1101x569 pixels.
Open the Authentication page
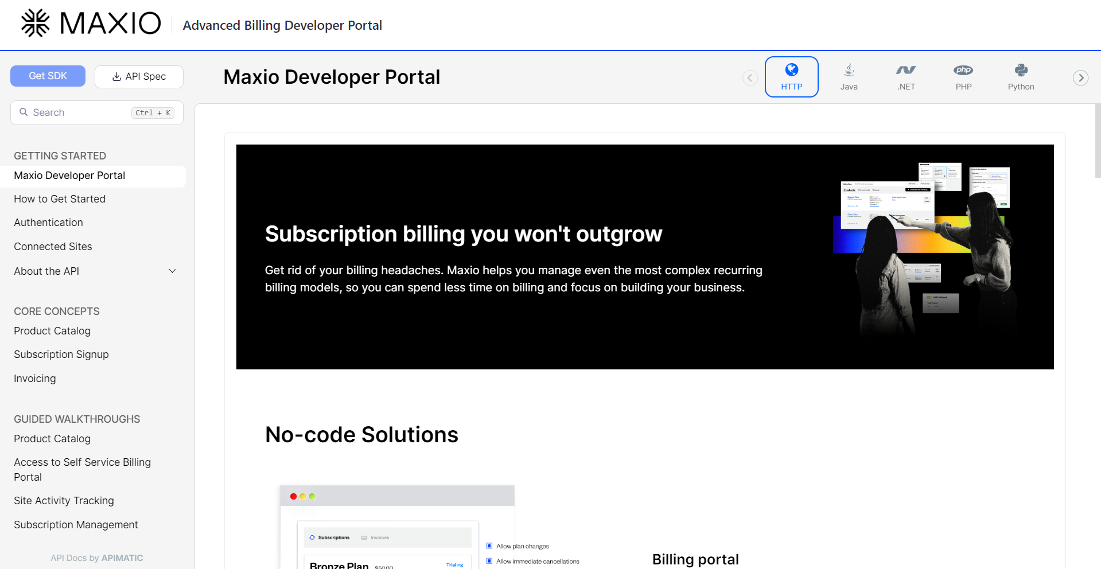point(48,223)
